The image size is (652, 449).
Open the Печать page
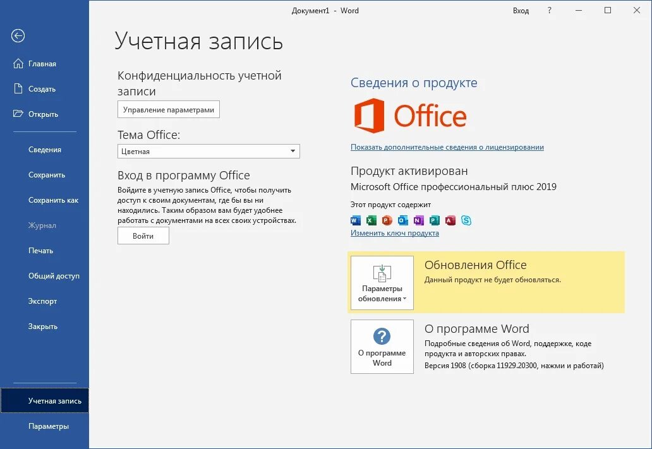[40, 251]
